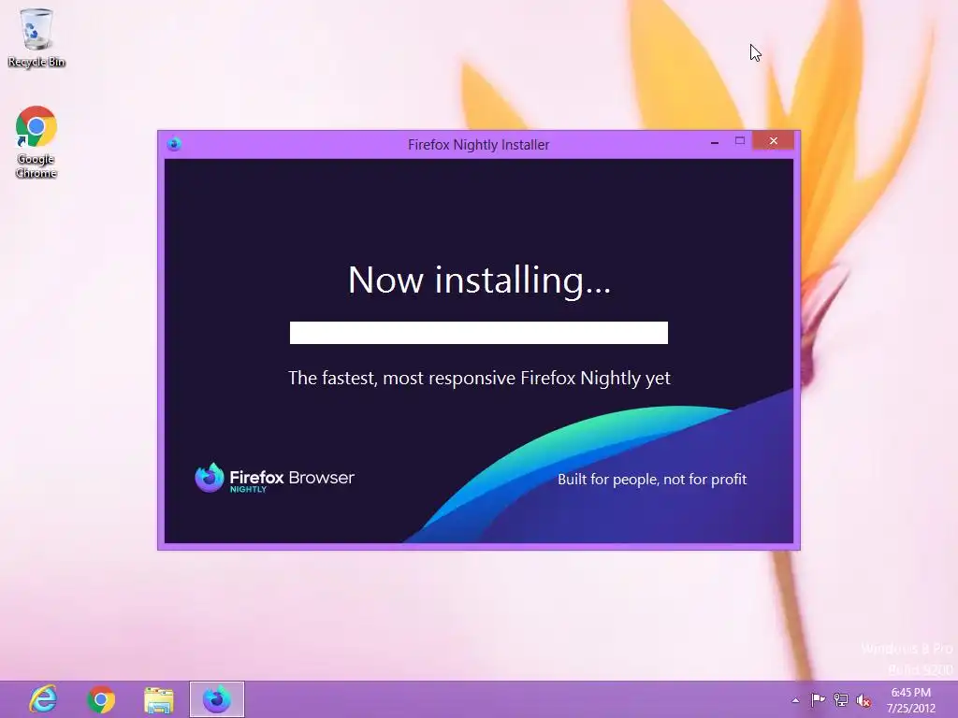Click the installation progress bar
Image resolution: width=958 pixels, height=718 pixels.
(478, 333)
